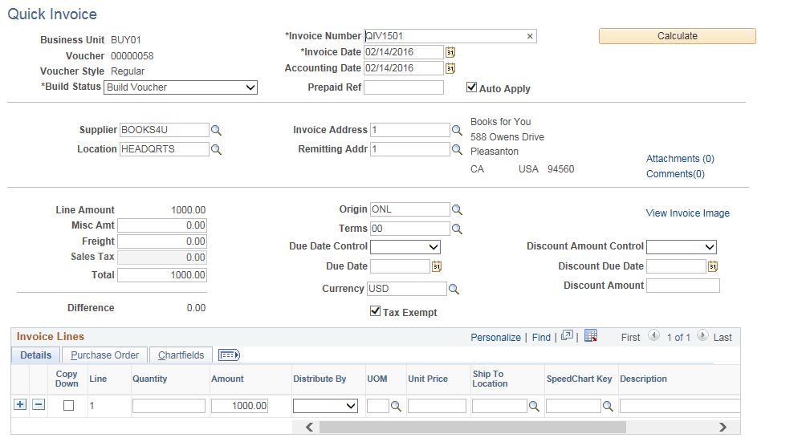Delete invoice line 1 with minus

tap(39, 404)
